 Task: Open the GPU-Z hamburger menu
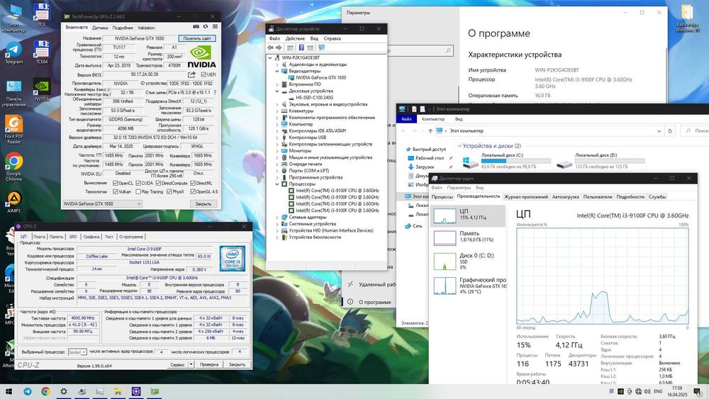tap(216, 27)
